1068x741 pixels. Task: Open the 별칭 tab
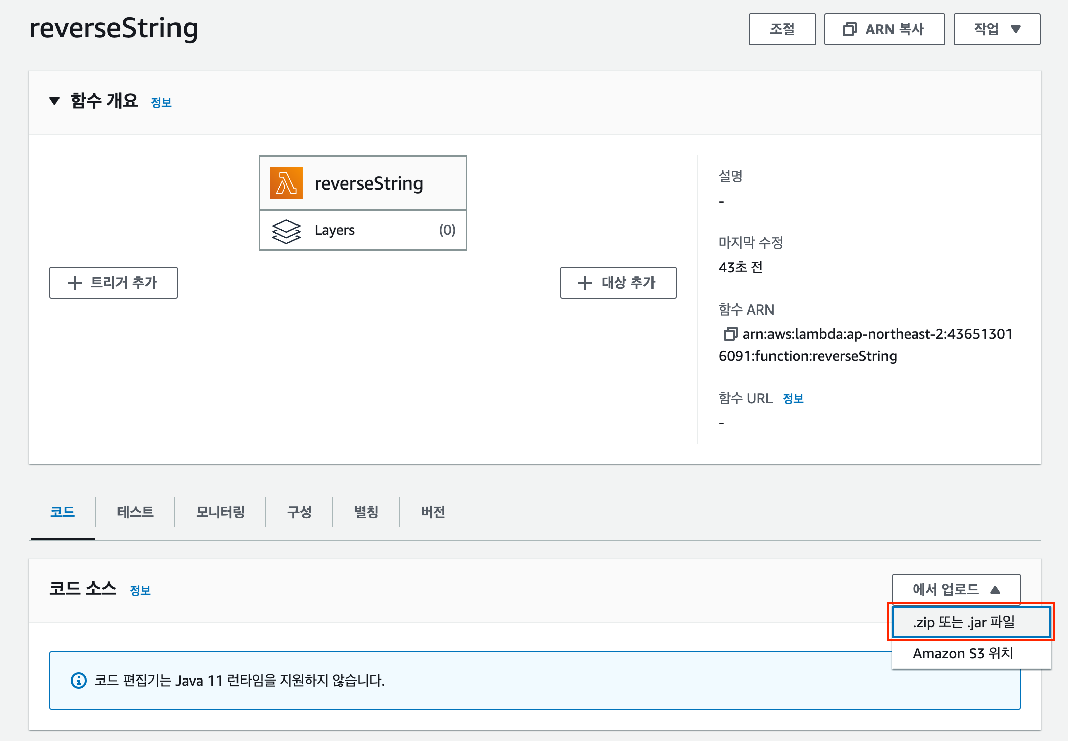pyautogui.click(x=366, y=512)
